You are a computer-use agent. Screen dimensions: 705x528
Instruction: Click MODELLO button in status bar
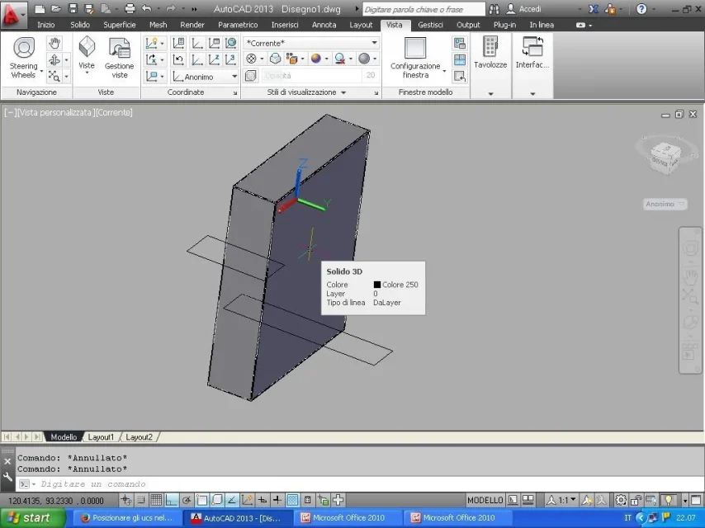[485, 500]
